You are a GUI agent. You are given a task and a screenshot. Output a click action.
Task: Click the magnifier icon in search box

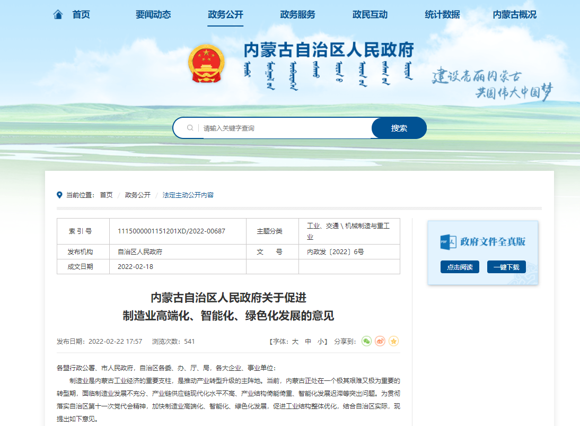190,128
